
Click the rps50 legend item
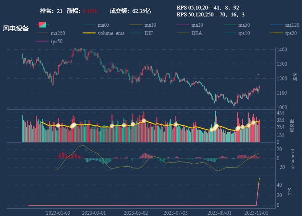pyautogui.click(x=49, y=41)
